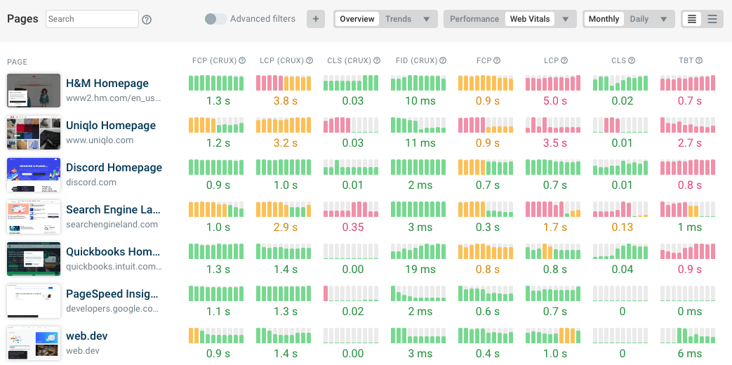Click Search Engine Land CLS value 0.35
732x365 pixels.
tap(352, 227)
